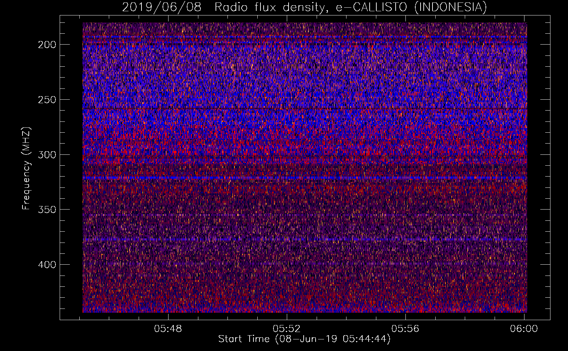Click the 05:52 time tick label
This screenshot has width=568, height=351.
tap(287, 329)
